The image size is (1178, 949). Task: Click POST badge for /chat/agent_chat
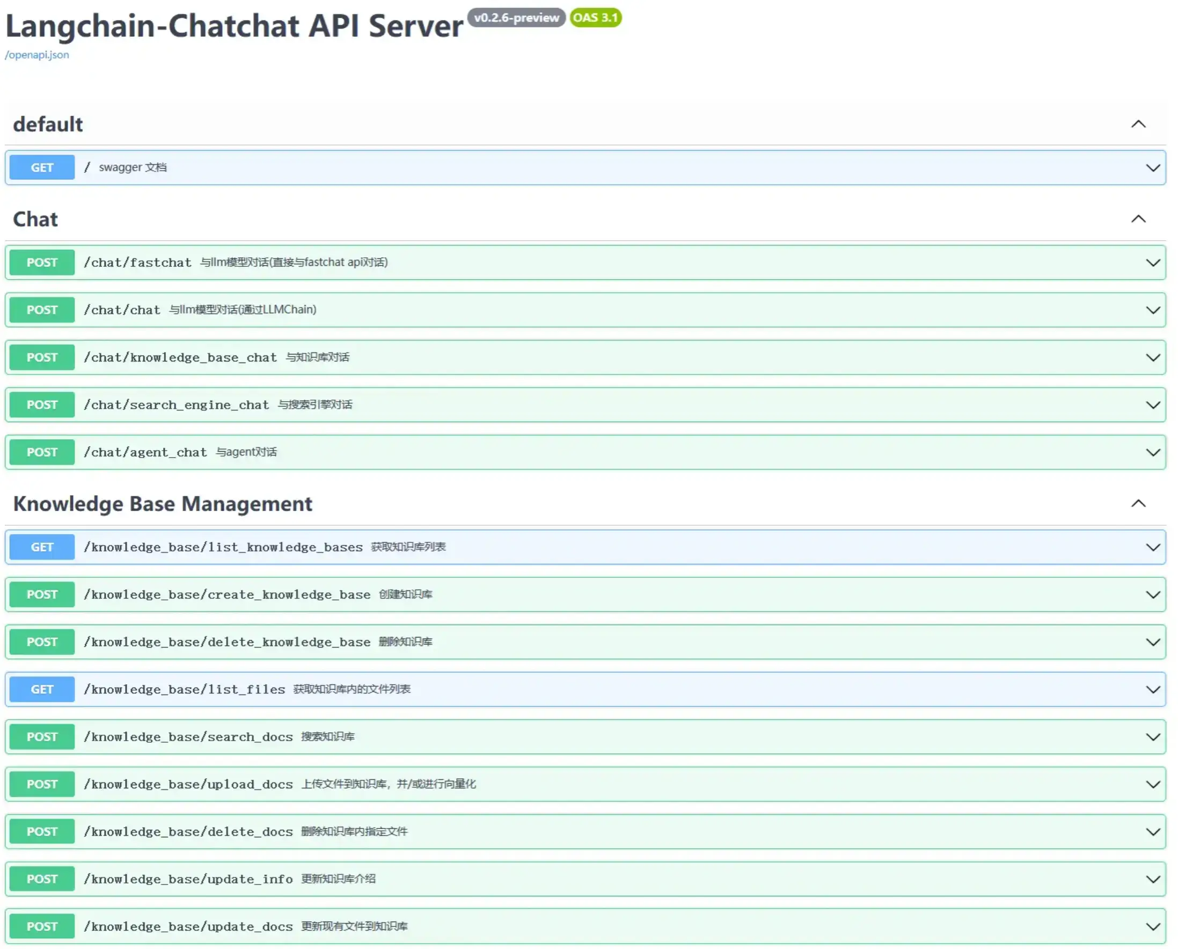42,453
